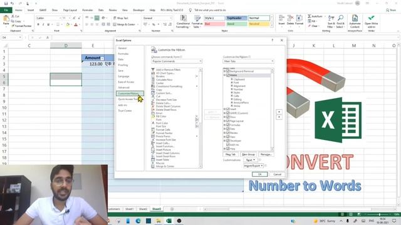Toggle the Help tab checkbox in list
Image resolution: width=401 pixels, height=225 pixels.
tap(228, 149)
